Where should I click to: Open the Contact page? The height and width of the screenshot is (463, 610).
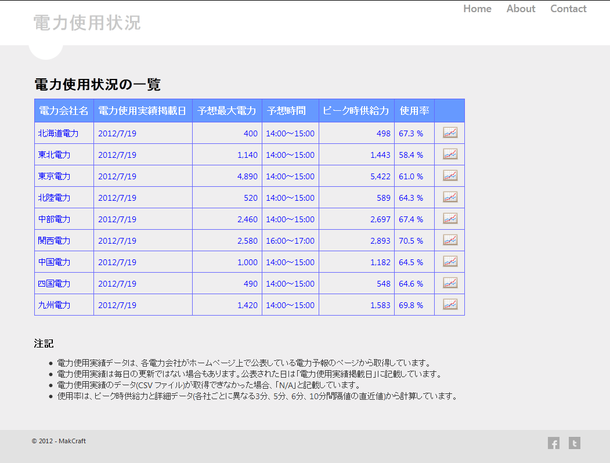(x=568, y=9)
